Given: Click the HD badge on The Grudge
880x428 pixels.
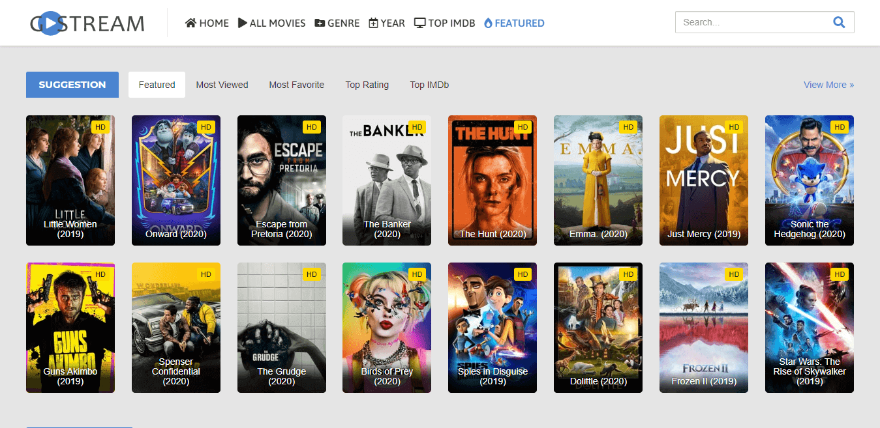Looking at the screenshot, I should pyautogui.click(x=312, y=274).
